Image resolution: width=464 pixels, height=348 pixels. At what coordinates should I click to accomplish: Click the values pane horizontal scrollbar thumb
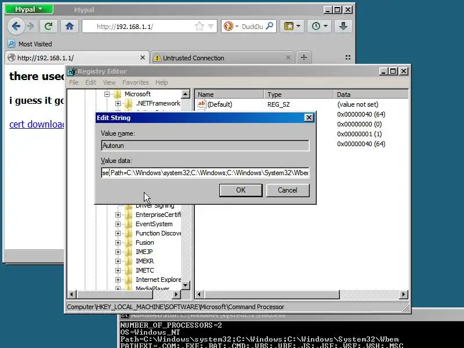click(271, 295)
